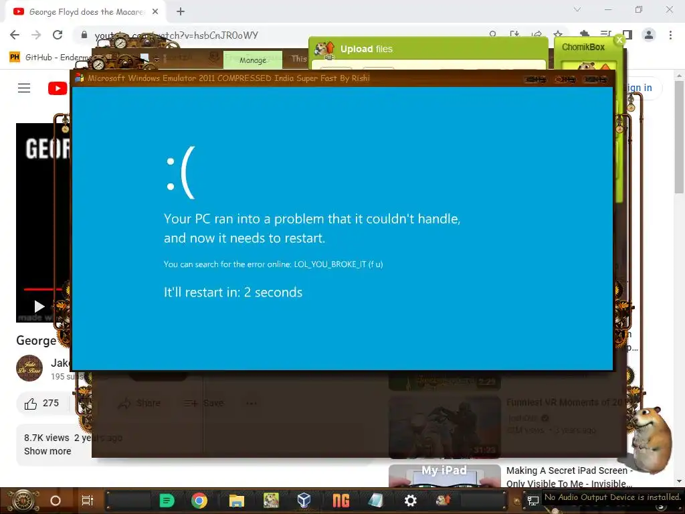
Task: Open ChomikBox hamster icon on taskbar
Action: (x=271, y=501)
